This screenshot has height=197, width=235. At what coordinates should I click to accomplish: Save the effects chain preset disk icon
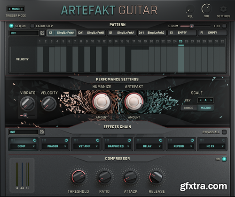click(x=42, y=132)
